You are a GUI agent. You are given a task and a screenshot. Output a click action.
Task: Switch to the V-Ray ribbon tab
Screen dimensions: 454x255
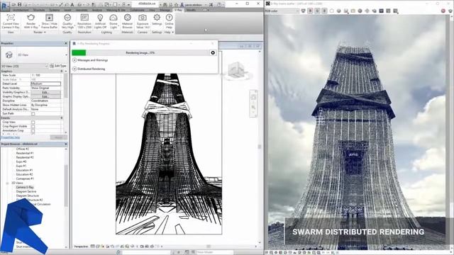178,10
